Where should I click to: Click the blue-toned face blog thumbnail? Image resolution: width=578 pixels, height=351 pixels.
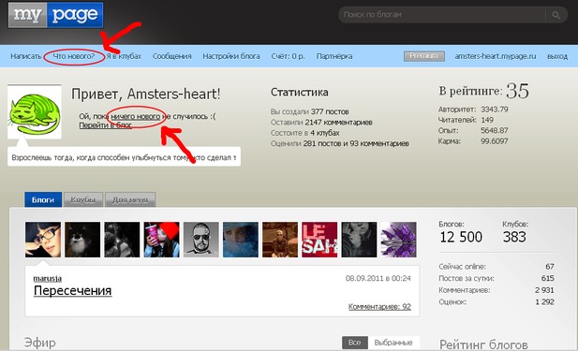tap(241, 240)
